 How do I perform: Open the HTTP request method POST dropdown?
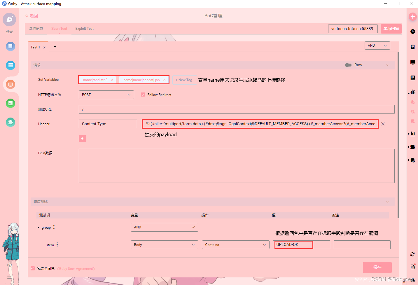click(x=106, y=95)
